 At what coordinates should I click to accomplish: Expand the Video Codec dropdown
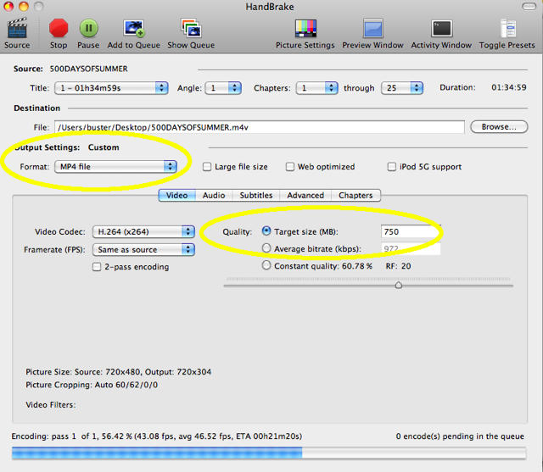[144, 231]
